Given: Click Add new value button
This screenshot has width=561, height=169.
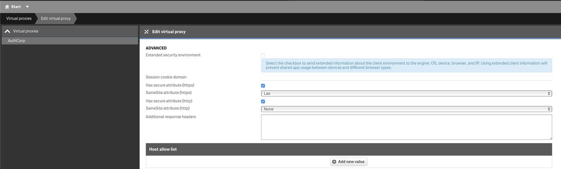Looking at the screenshot, I should tap(349, 162).
